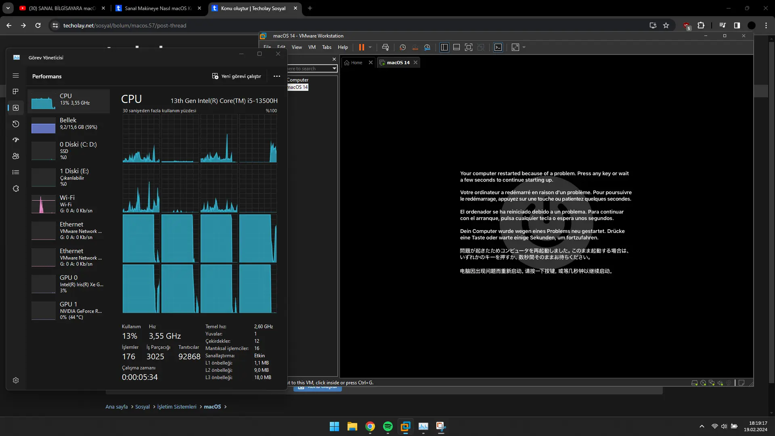This screenshot has height=436, width=775.
Task: Select the Wi-Fi performance item
Action: pos(69,204)
